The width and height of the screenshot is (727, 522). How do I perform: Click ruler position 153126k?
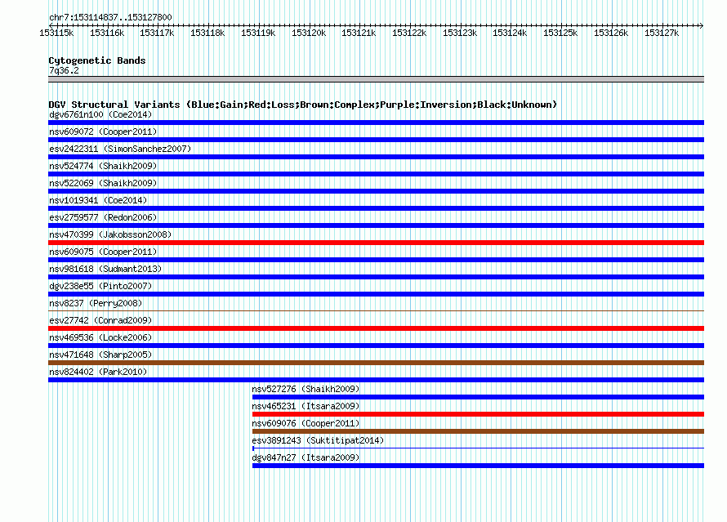611,33
